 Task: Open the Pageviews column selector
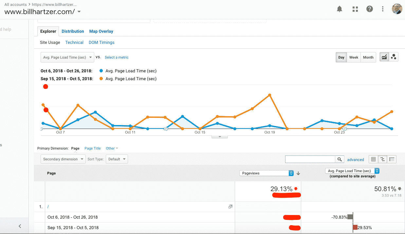267,173
